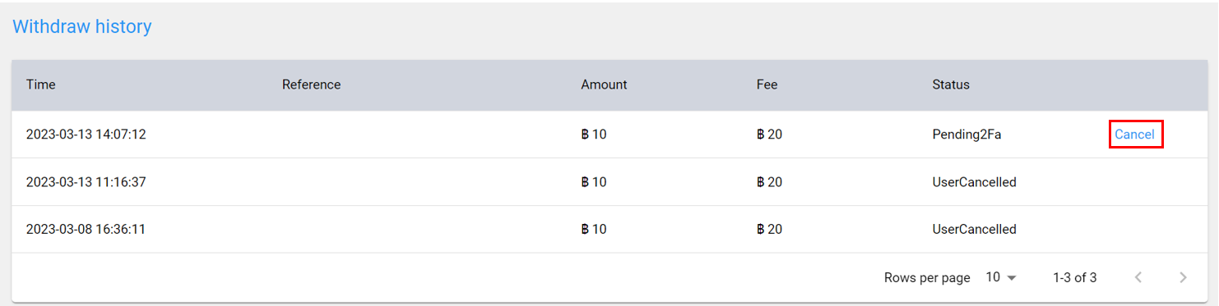1219x306 pixels.
Task: Select the Reference column header
Action: [311, 84]
